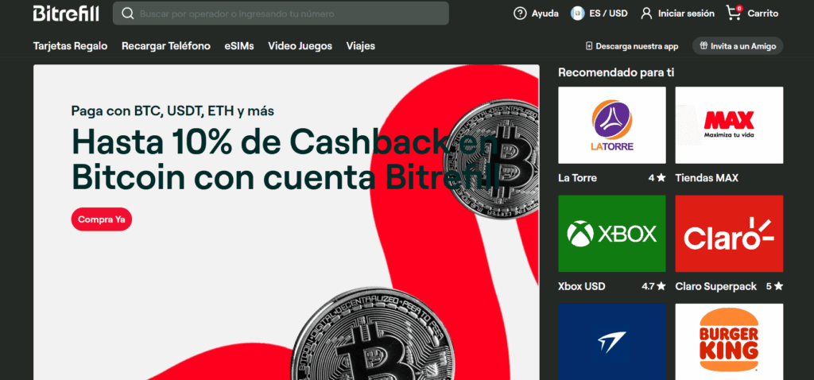Select the Tiendas MAX card tile

[729, 125]
